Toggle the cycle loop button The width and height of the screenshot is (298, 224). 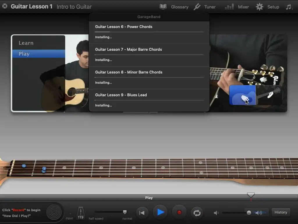[x=197, y=213]
